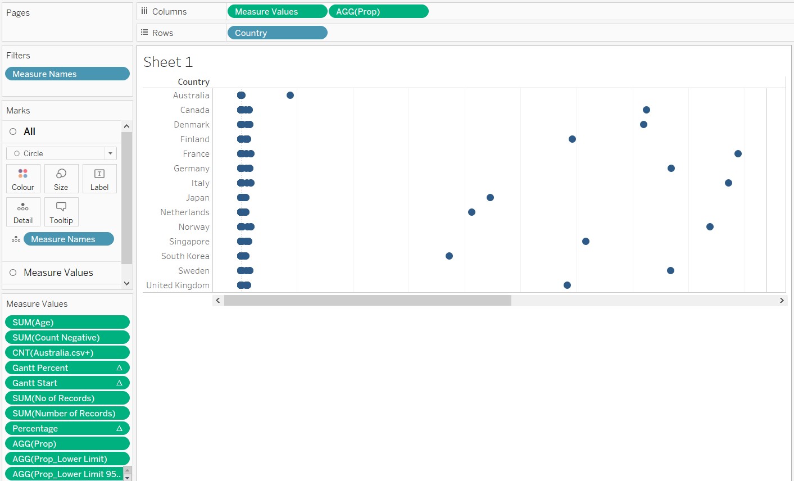Image resolution: width=794 pixels, height=481 pixels.
Task: Open the Tooltip marks card
Action: tap(61, 212)
